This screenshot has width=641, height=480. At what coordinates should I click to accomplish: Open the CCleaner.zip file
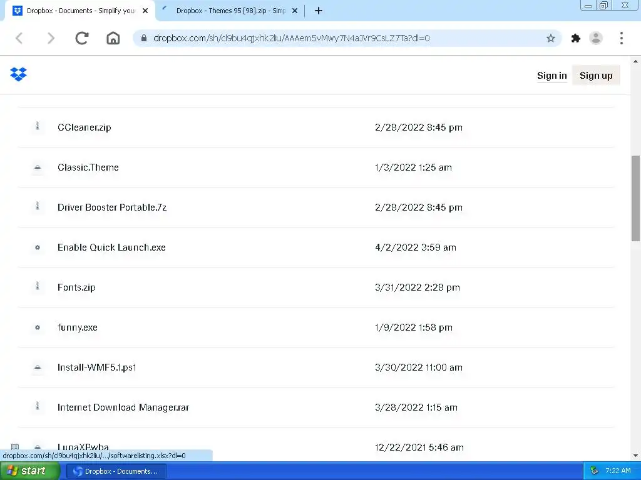(x=85, y=127)
